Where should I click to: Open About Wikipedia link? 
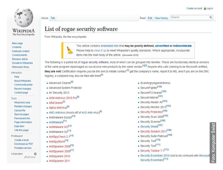pyautogui.click(x=22, y=81)
